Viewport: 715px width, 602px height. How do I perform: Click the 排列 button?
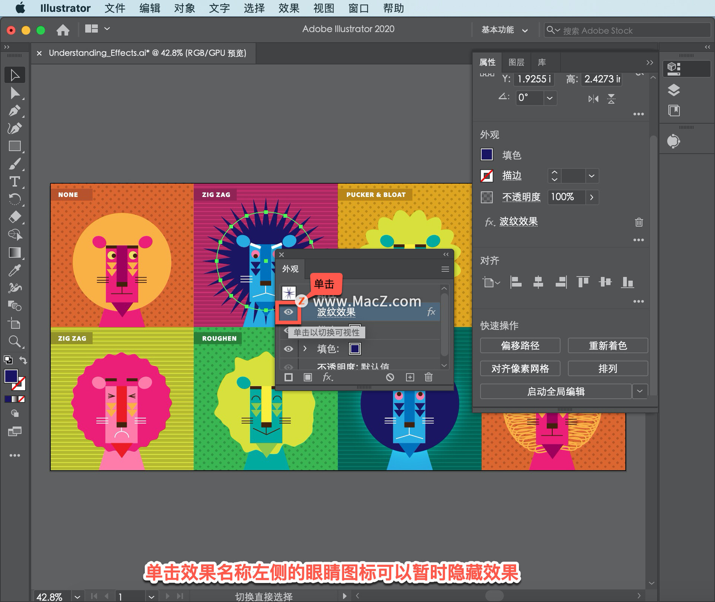pyautogui.click(x=608, y=368)
